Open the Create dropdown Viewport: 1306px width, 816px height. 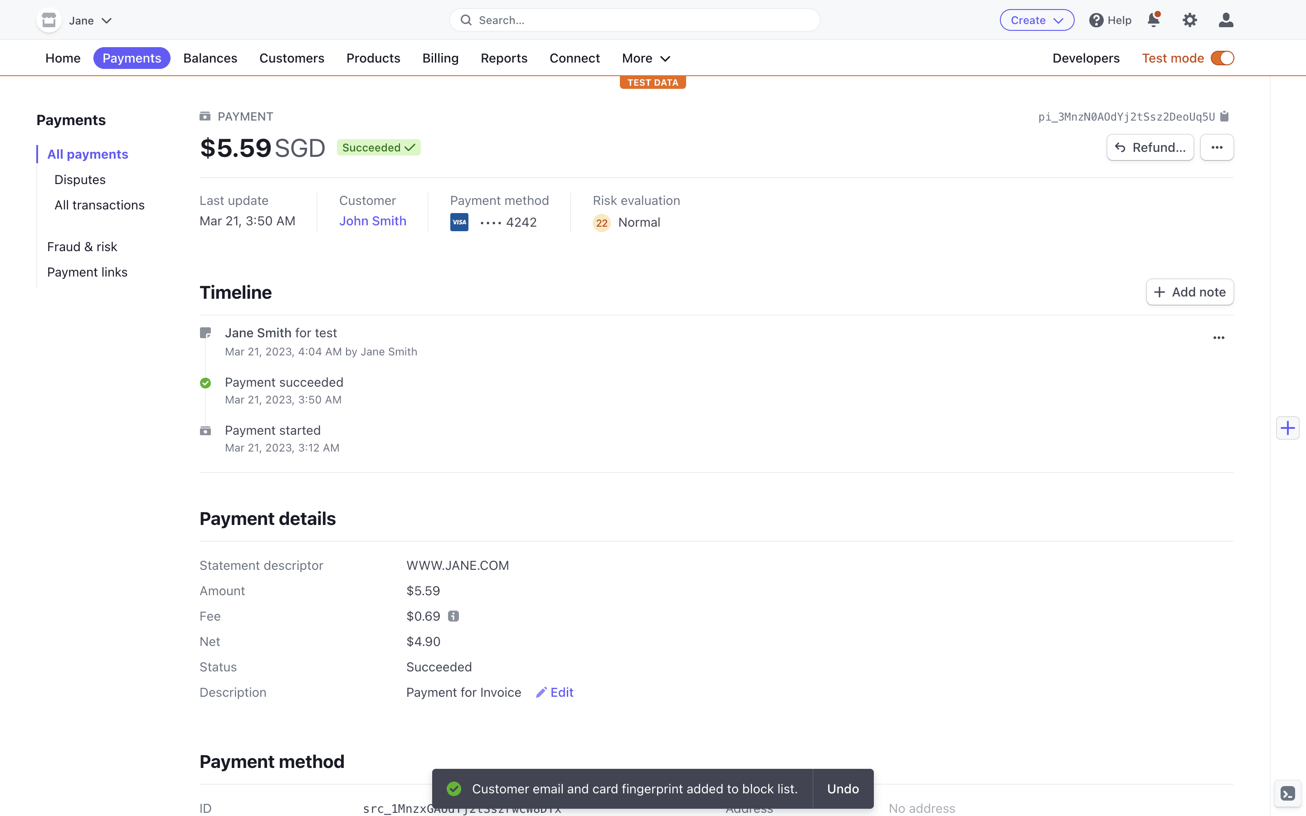[x=1036, y=20]
